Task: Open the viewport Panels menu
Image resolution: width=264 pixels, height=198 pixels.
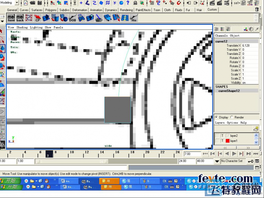Action: point(58,27)
